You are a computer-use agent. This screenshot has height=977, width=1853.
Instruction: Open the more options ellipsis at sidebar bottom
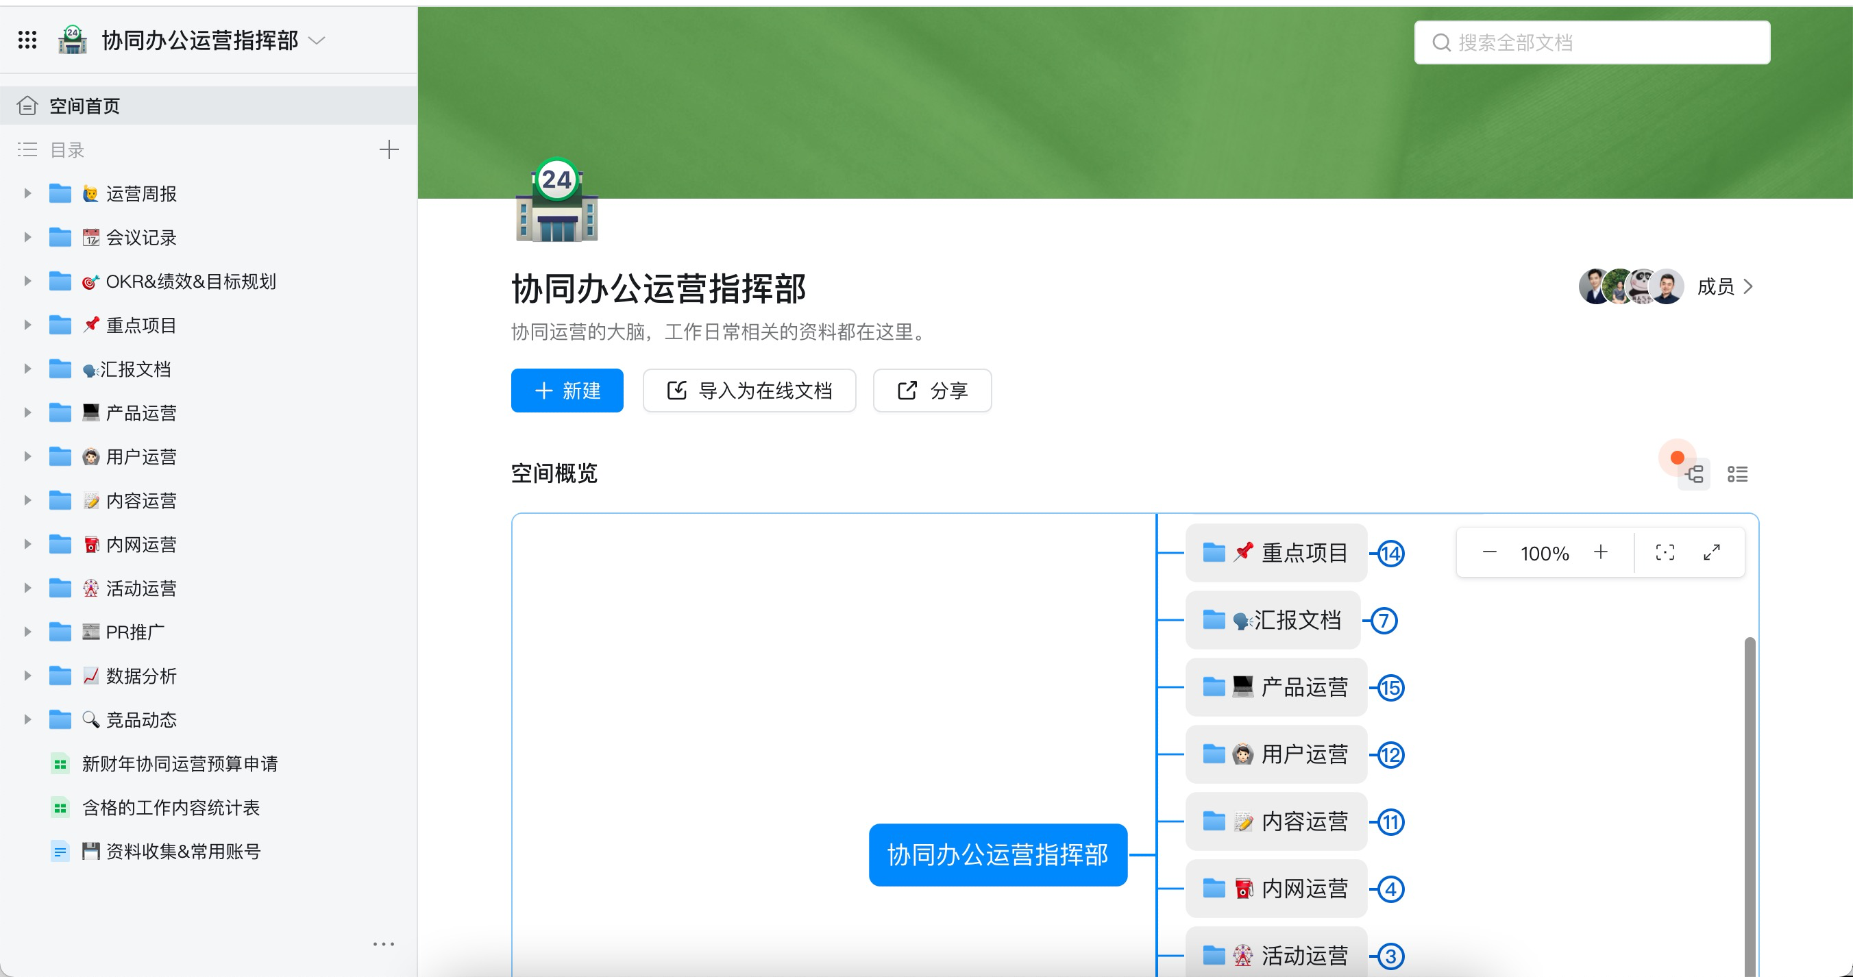pyautogui.click(x=385, y=944)
